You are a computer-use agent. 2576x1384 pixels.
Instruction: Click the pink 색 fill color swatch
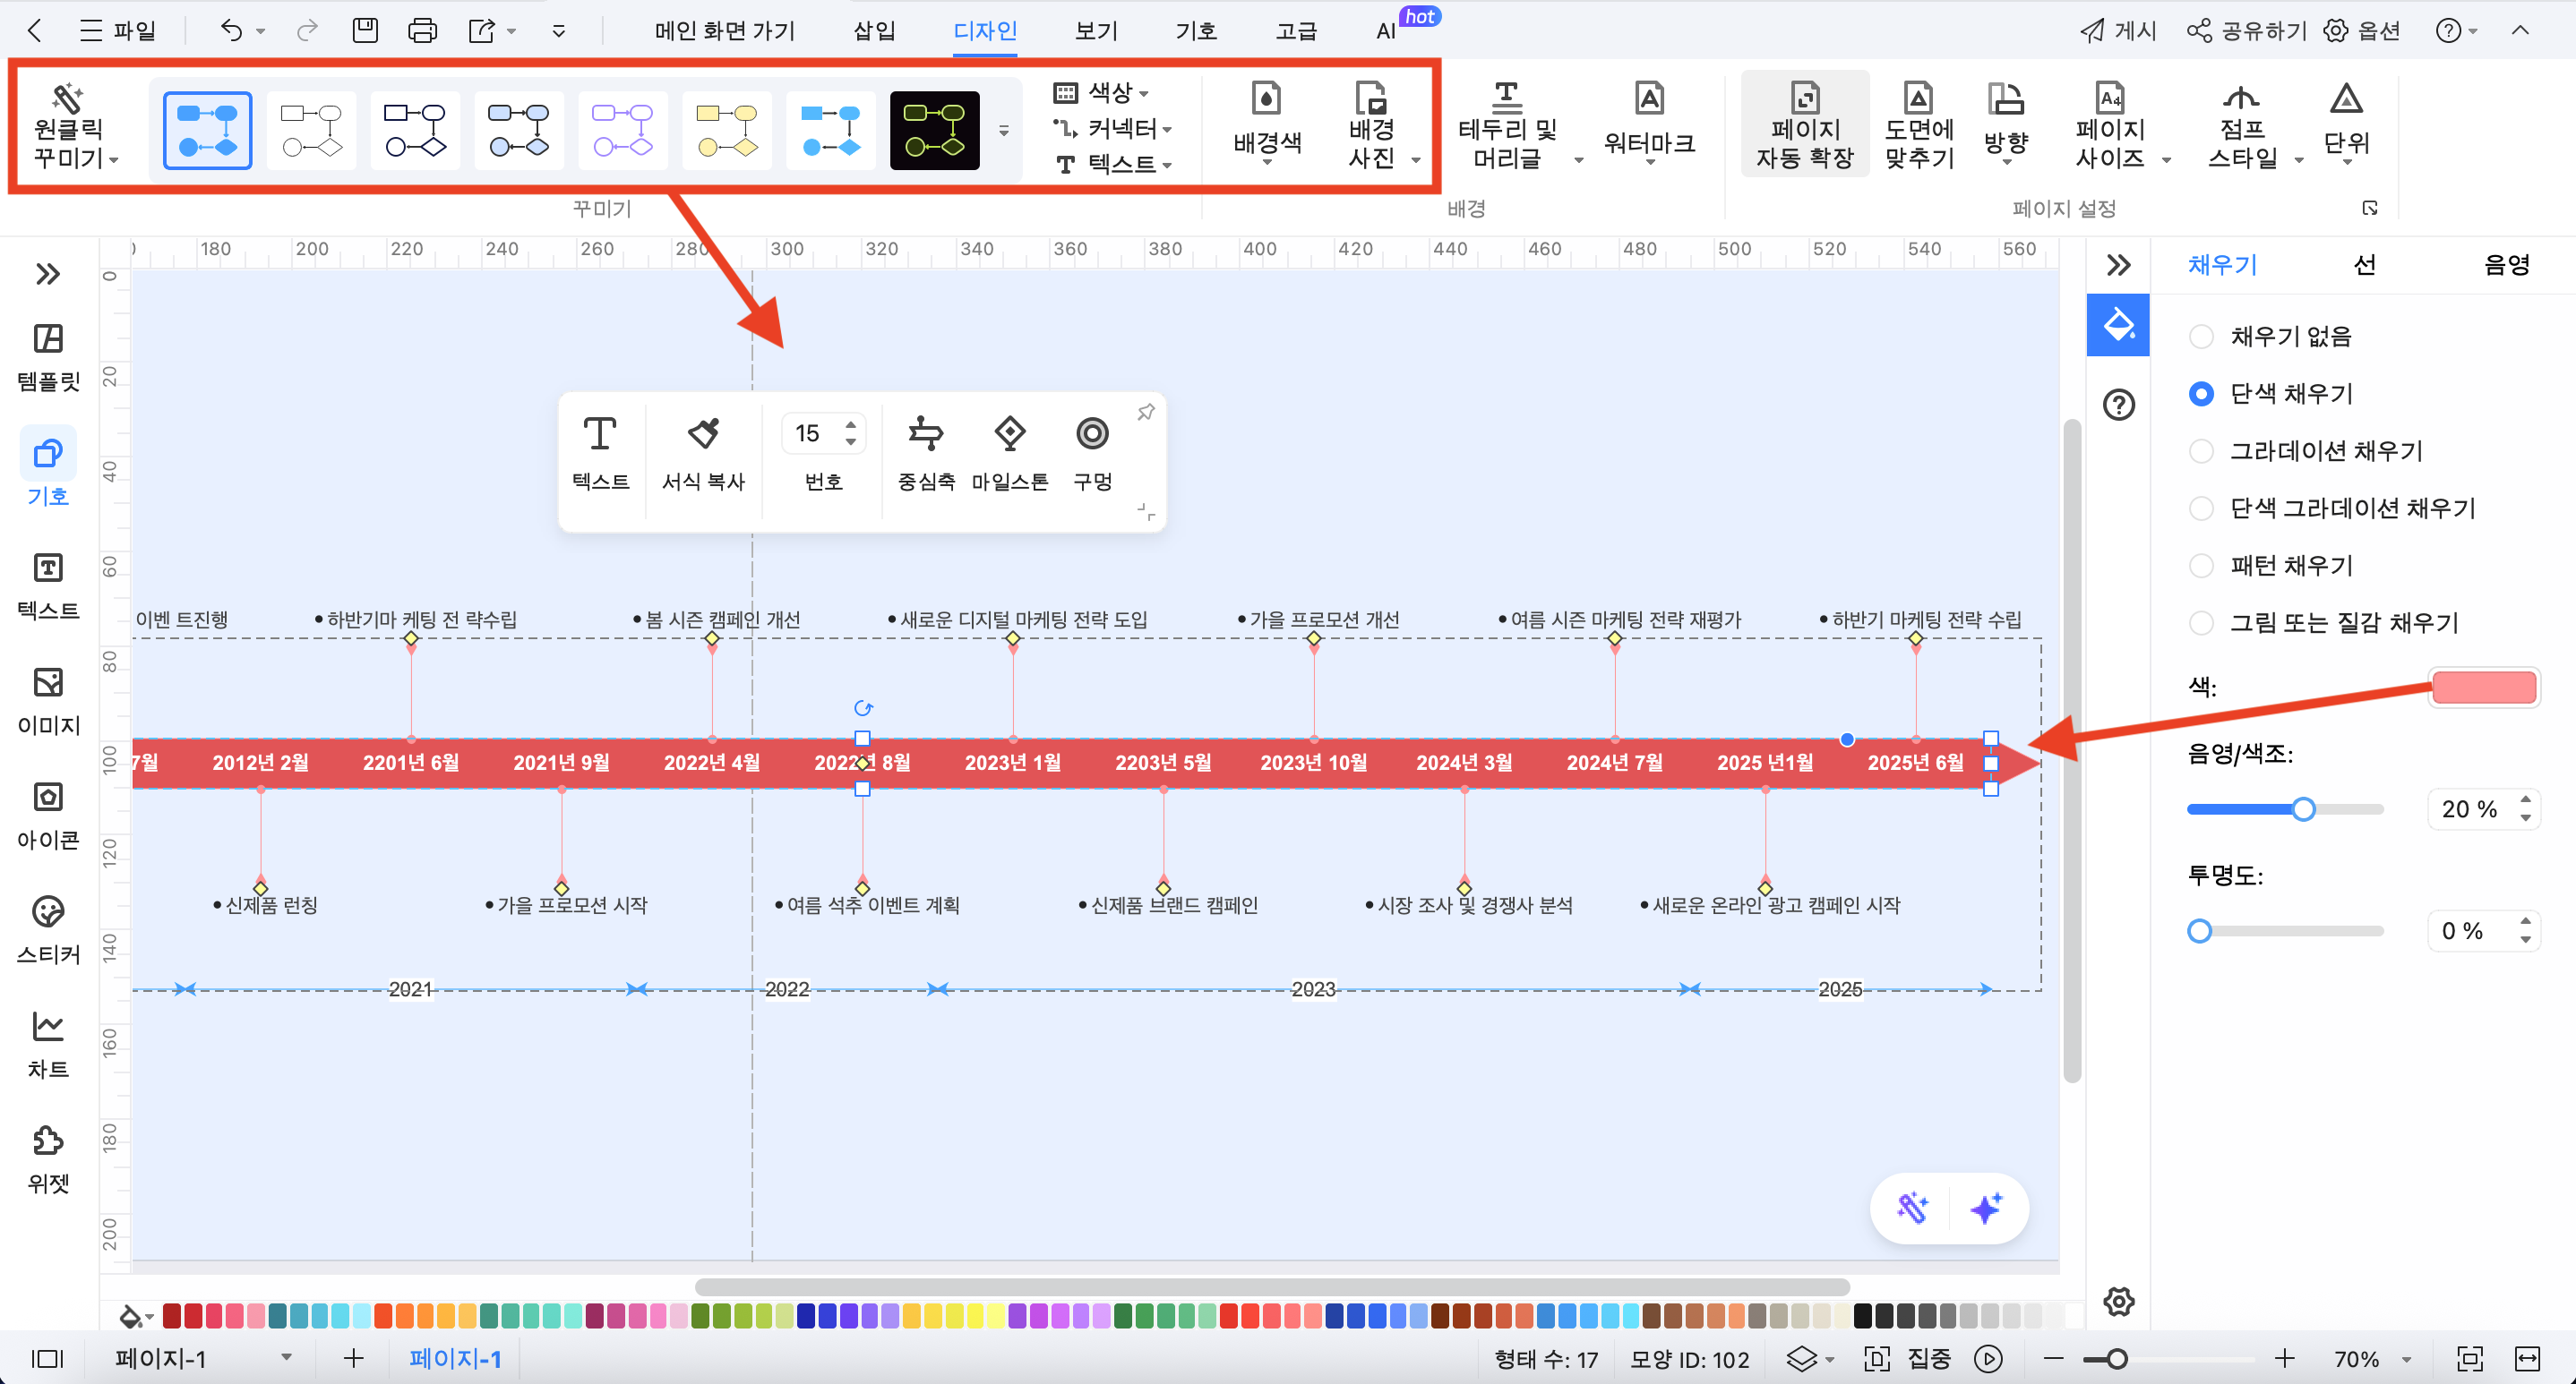[2483, 687]
